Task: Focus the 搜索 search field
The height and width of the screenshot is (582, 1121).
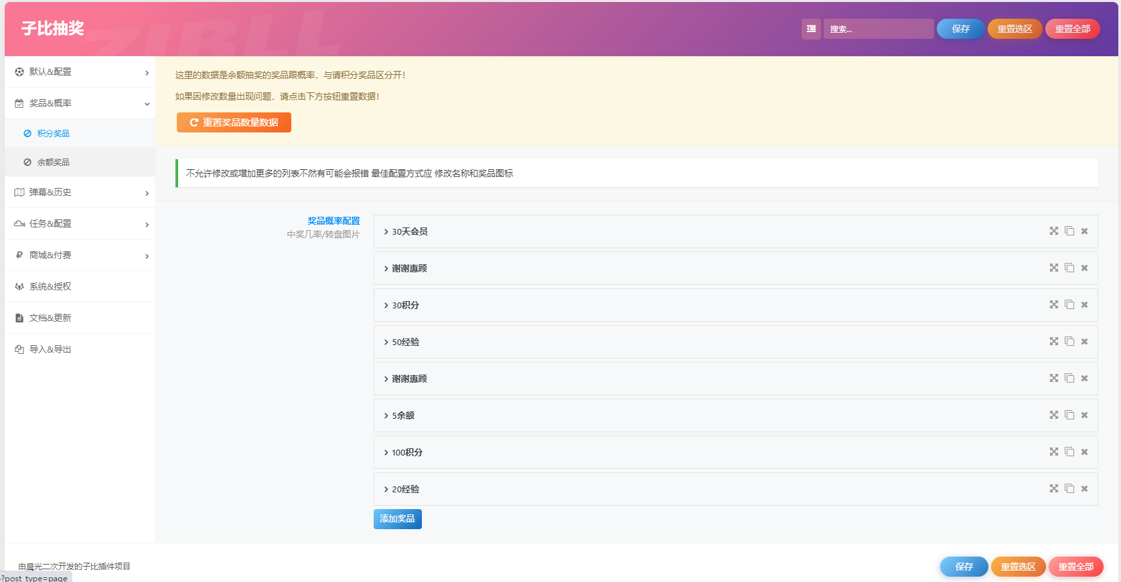Action: pyautogui.click(x=878, y=29)
